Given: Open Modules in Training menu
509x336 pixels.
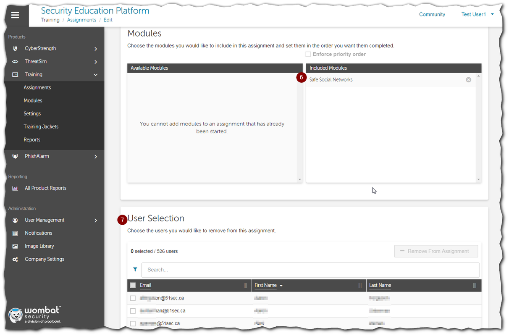Looking at the screenshot, I should point(33,101).
